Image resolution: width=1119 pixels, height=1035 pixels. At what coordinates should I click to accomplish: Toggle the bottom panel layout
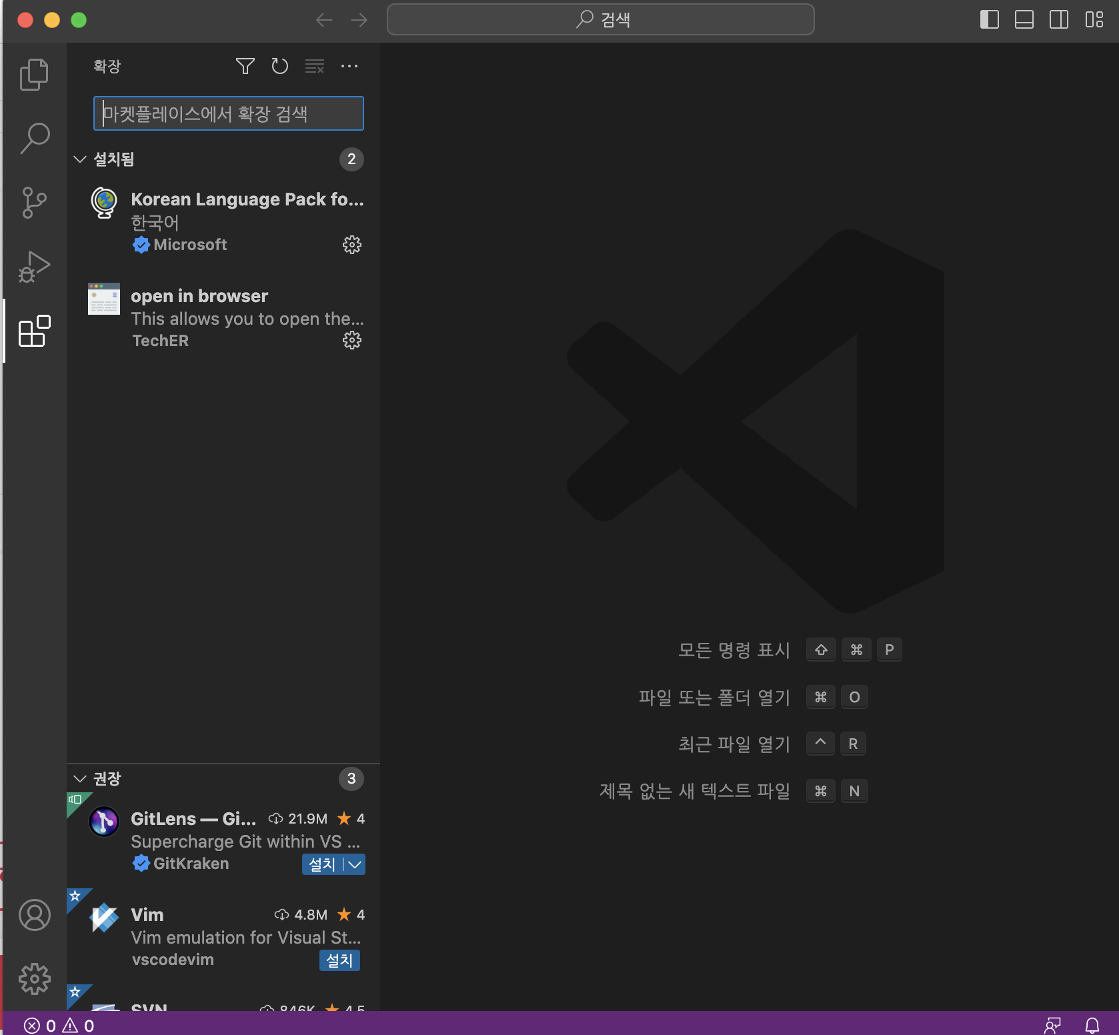tap(1024, 20)
